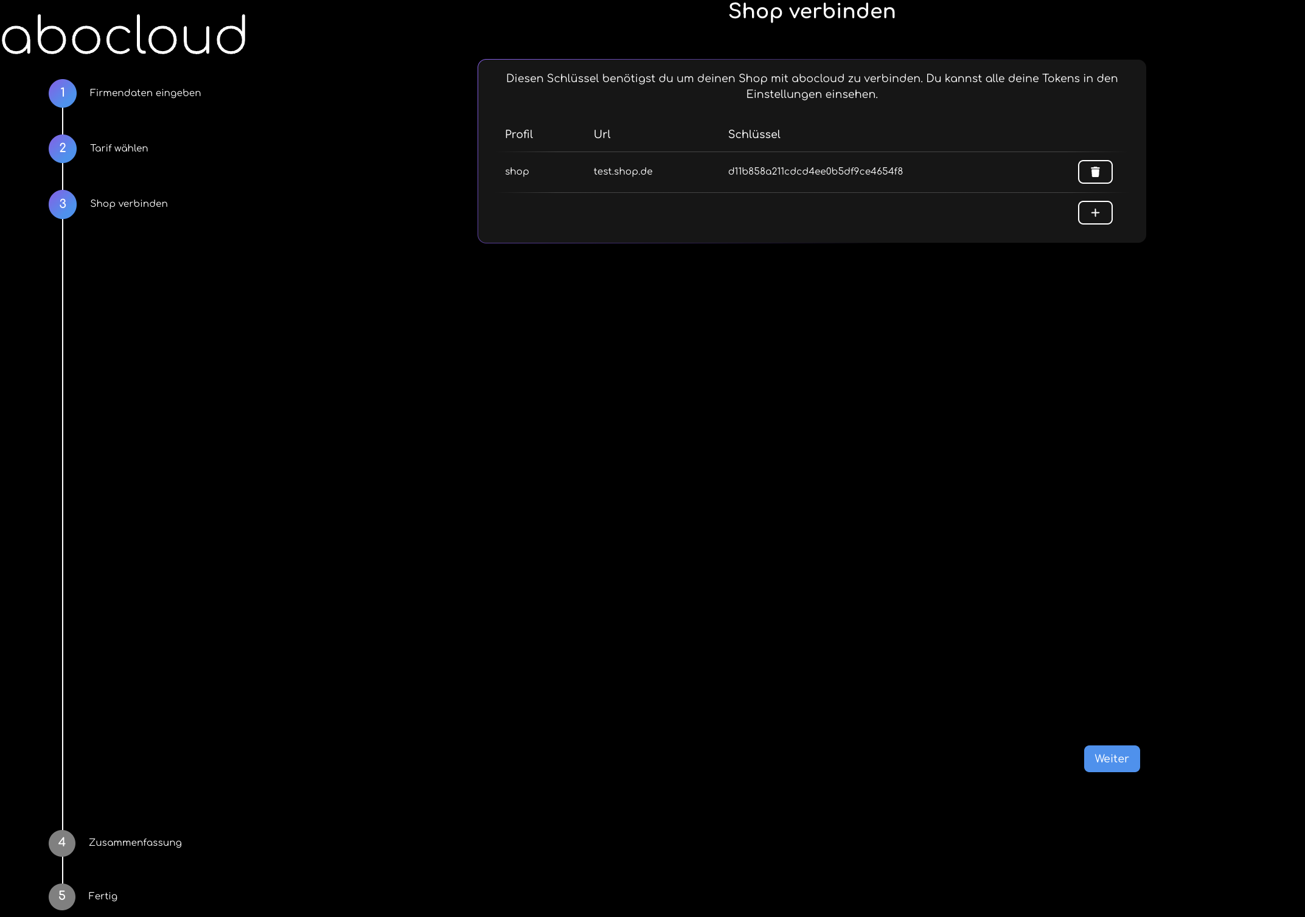The height and width of the screenshot is (917, 1305).
Task: Delete the shop token with trash icon
Action: [x=1094, y=172]
